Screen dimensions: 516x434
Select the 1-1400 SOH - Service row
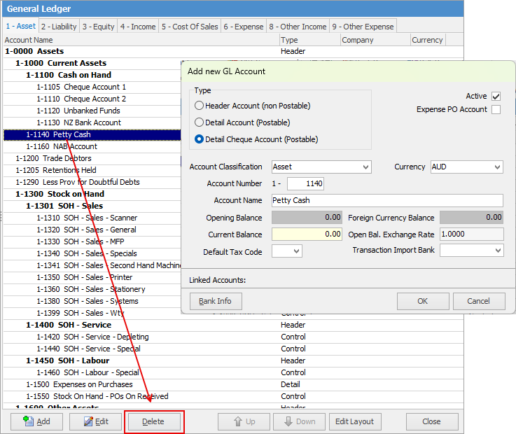pos(233,325)
